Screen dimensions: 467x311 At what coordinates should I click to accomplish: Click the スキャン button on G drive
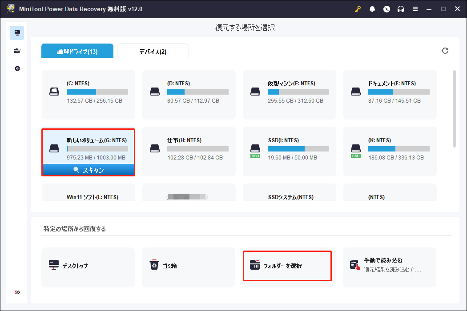coord(89,170)
